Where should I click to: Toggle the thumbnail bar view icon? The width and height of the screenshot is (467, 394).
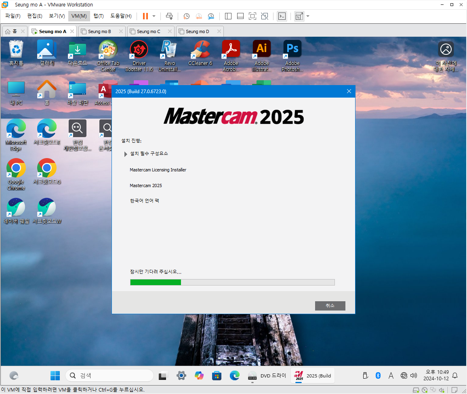240,16
